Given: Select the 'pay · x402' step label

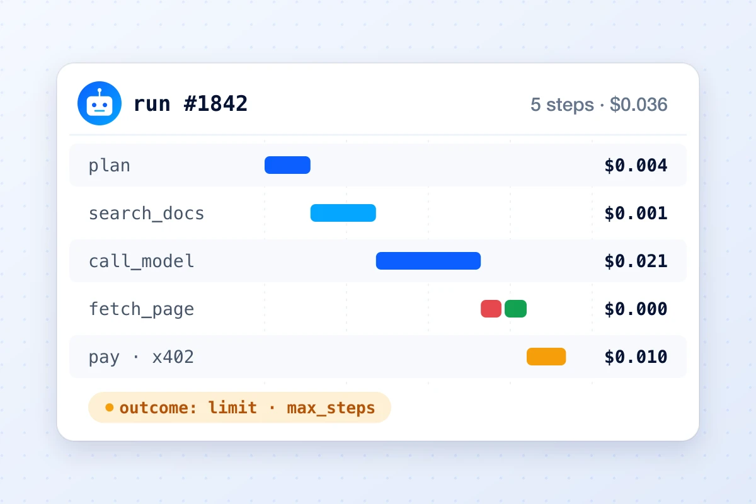Looking at the screenshot, I should coord(141,357).
